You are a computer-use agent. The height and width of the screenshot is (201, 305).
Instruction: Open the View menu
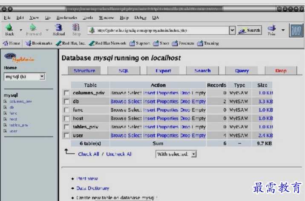click(x=34, y=18)
